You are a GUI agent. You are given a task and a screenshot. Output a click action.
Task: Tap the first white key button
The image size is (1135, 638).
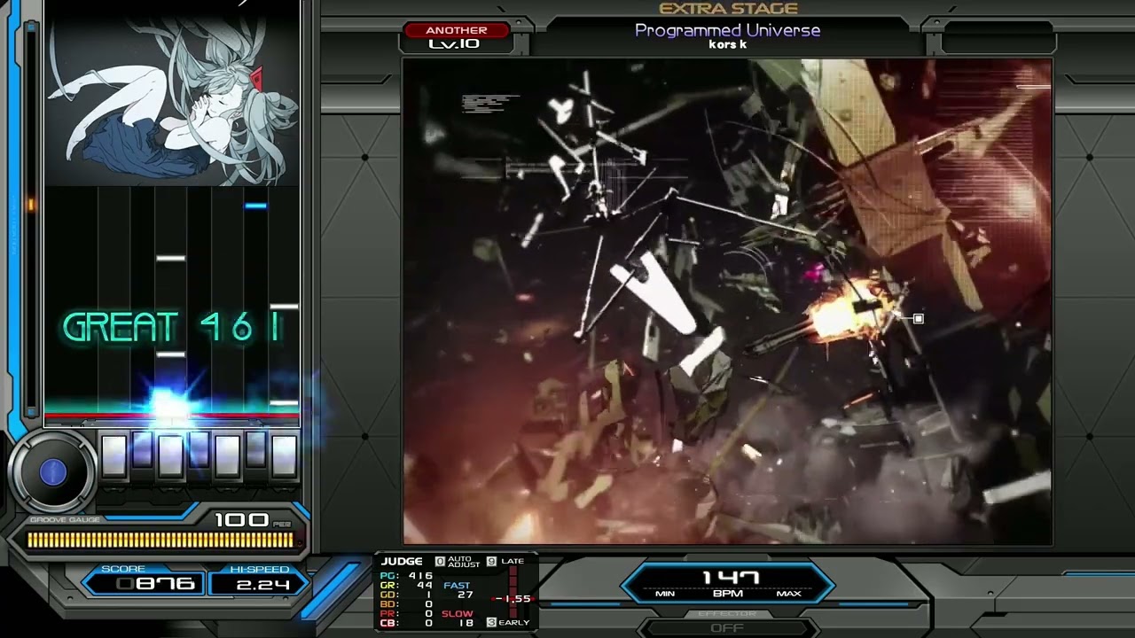point(113,455)
